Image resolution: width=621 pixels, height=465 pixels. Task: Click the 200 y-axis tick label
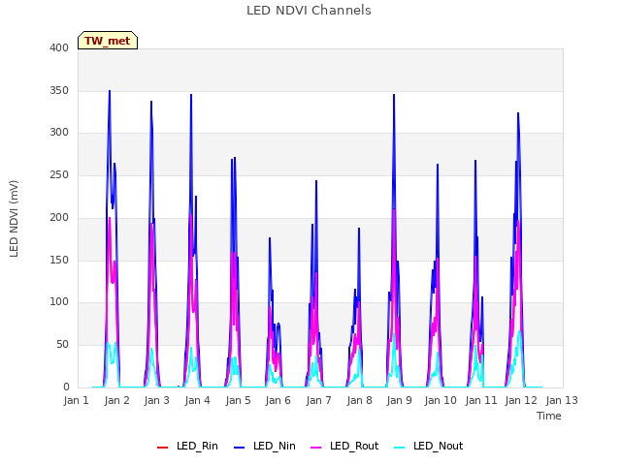(x=59, y=217)
